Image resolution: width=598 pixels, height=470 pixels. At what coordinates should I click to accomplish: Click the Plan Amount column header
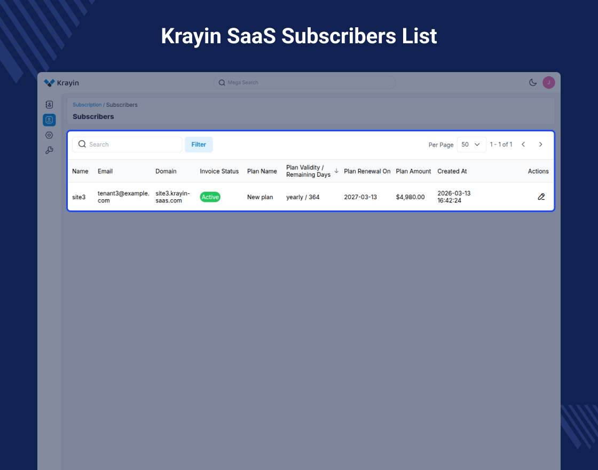[x=413, y=171]
